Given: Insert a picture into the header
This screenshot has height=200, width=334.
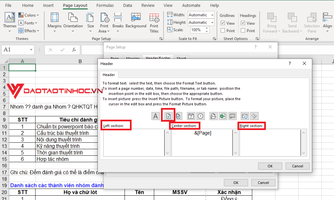Looking at the screenshot, I should pos(244,116).
